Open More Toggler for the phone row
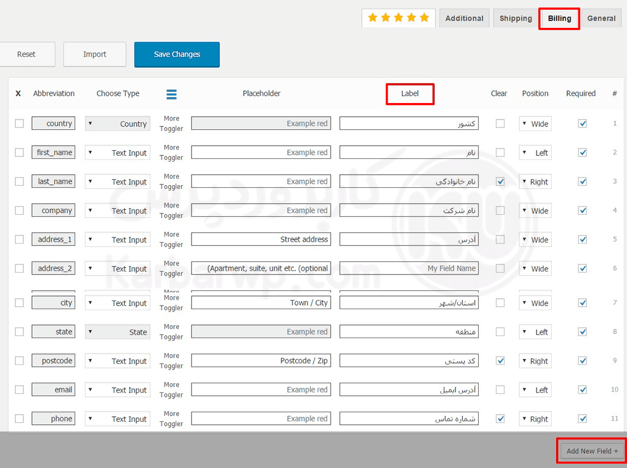The width and height of the screenshot is (627, 468). click(x=171, y=418)
